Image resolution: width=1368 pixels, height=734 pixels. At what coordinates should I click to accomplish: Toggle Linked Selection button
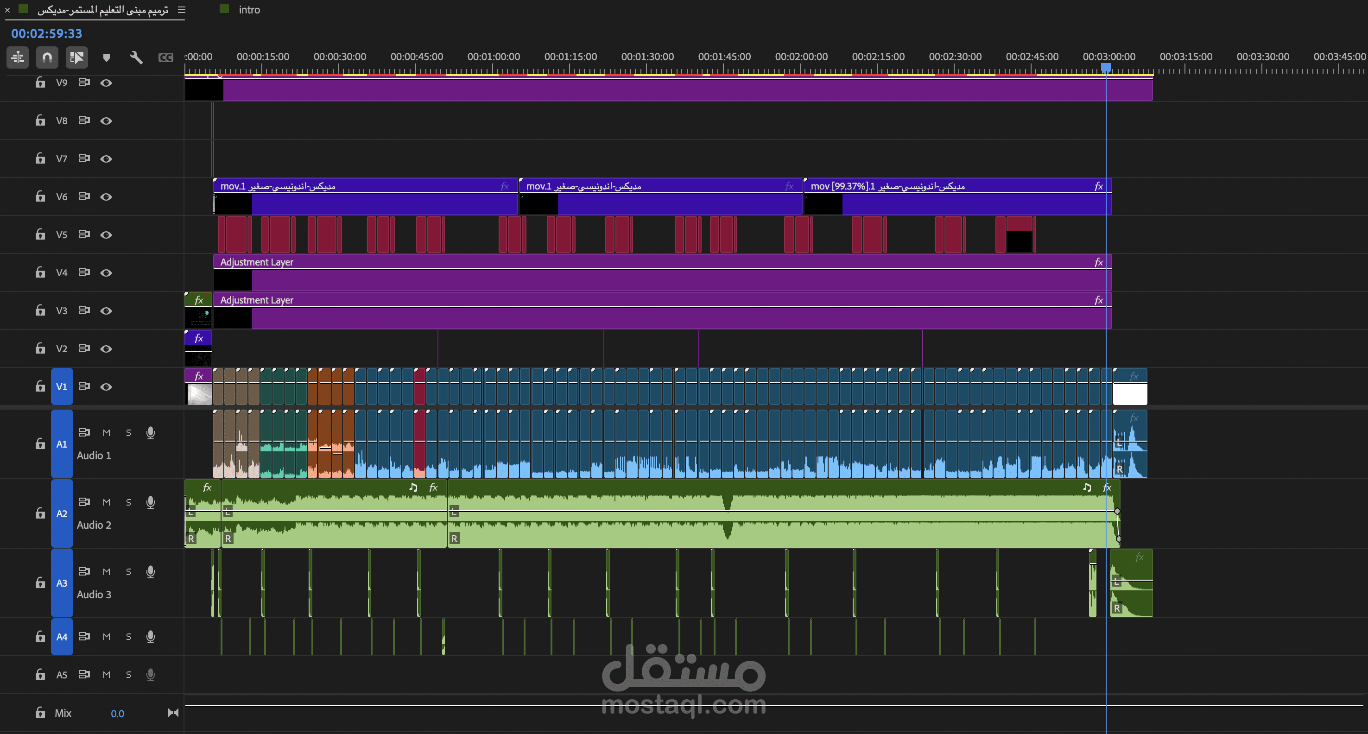coord(76,57)
